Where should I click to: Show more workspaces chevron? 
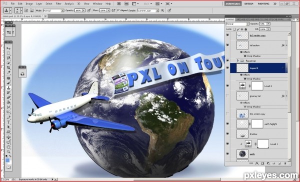pyautogui.click(x=275, y=3)
